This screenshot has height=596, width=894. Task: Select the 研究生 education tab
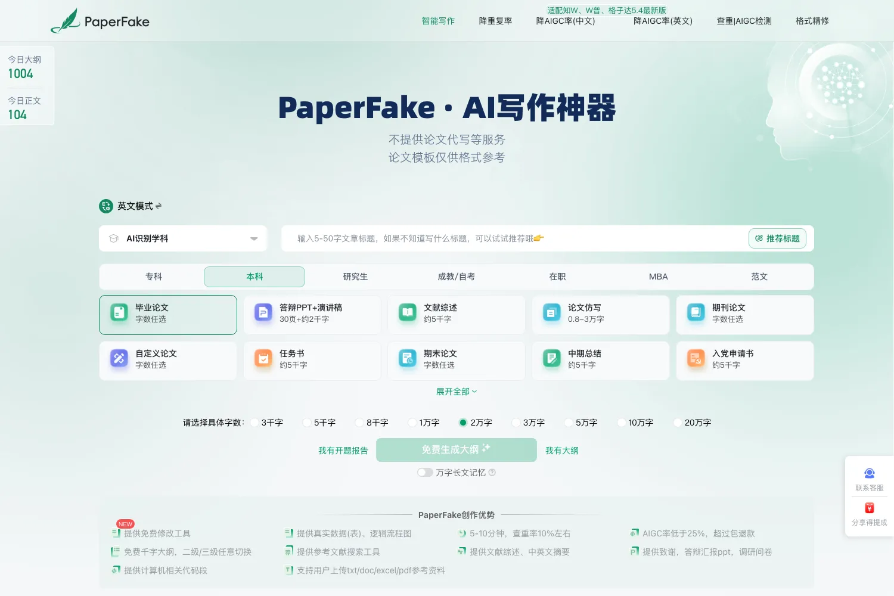point(355,277)
